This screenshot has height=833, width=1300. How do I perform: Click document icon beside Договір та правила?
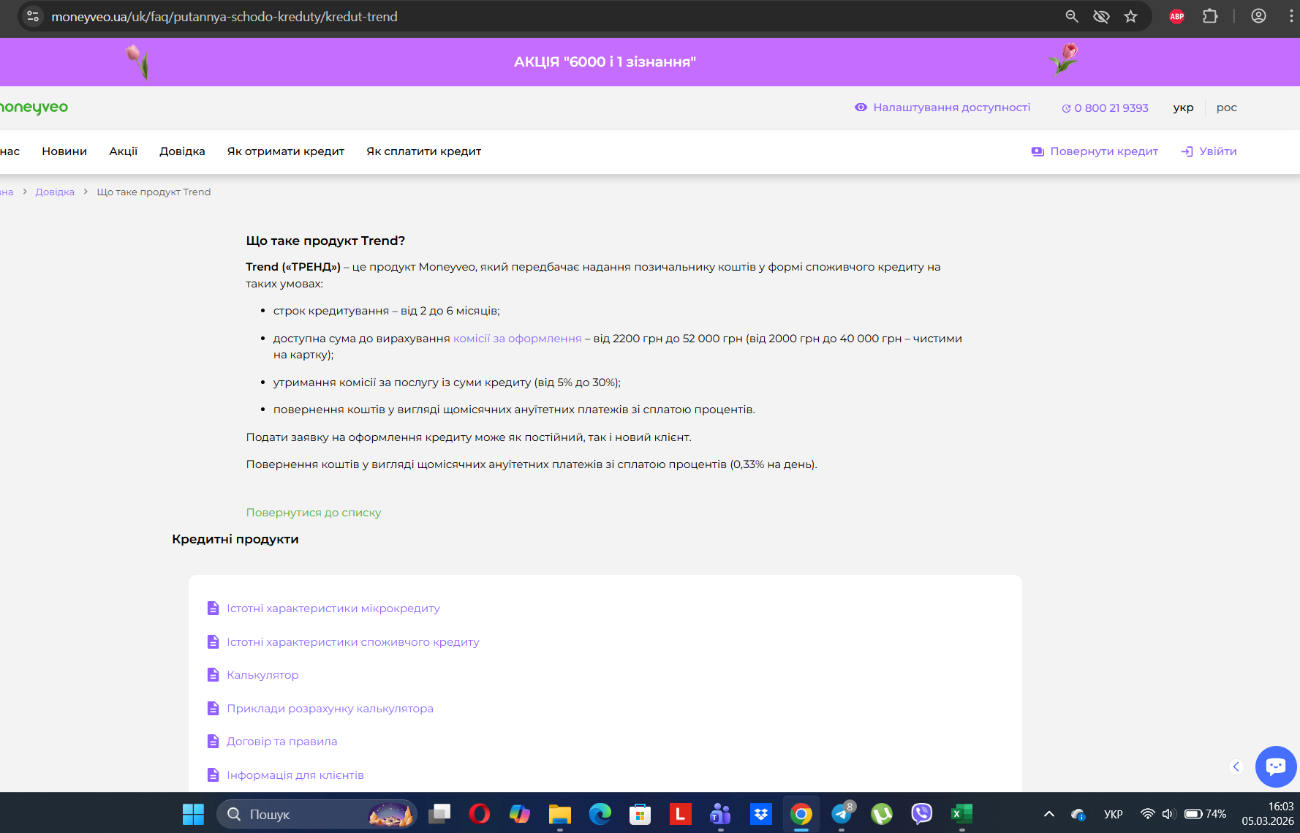pyautogui.click(x=213, y=742)
